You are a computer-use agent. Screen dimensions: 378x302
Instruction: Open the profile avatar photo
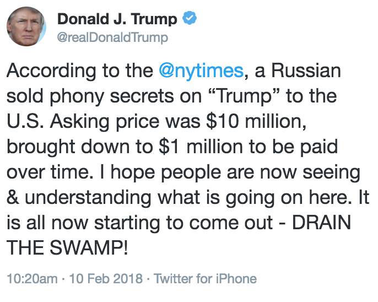click(26, 26)
